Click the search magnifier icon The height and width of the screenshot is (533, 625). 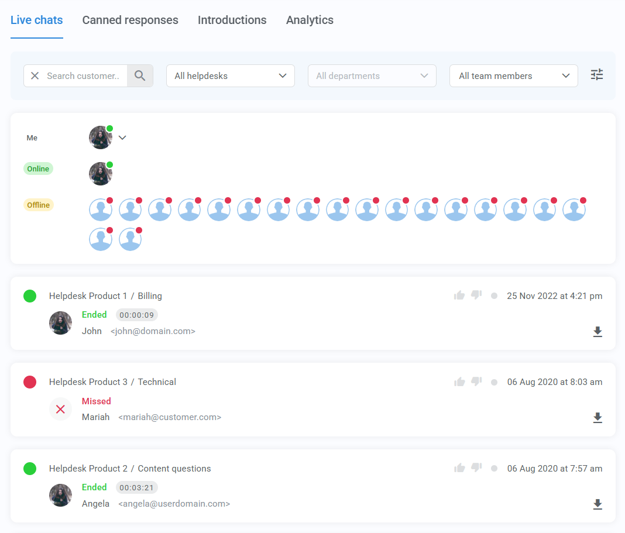click(140, 75)
